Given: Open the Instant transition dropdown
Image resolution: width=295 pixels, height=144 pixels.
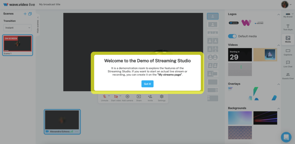Looking at the screenshot, I should point(18,28).
